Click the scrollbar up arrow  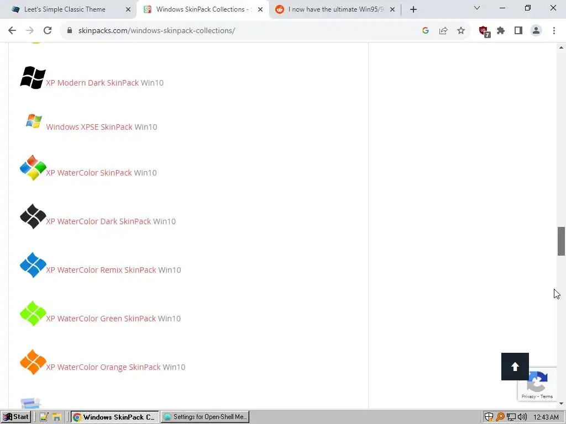pos(561,47)
